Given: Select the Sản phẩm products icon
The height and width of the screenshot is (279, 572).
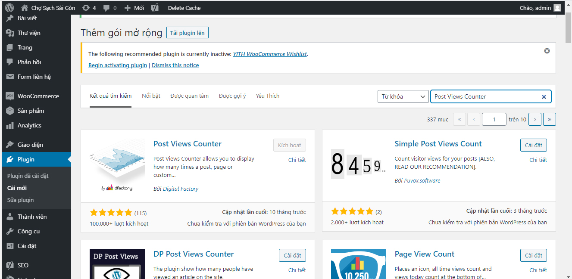Looking at the screenshot, I should 9,111.
